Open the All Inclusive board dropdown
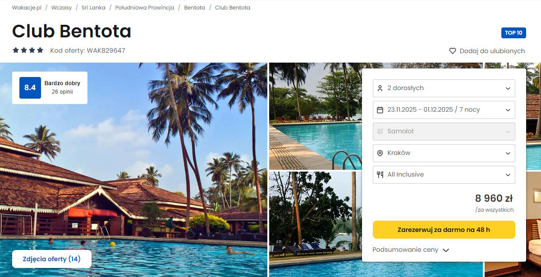541x277 pixels. tap(444, 174)
